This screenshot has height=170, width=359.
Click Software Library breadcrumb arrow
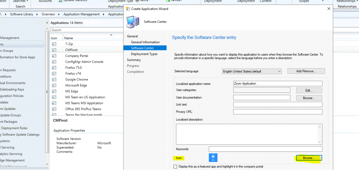[x=38, y=14]
